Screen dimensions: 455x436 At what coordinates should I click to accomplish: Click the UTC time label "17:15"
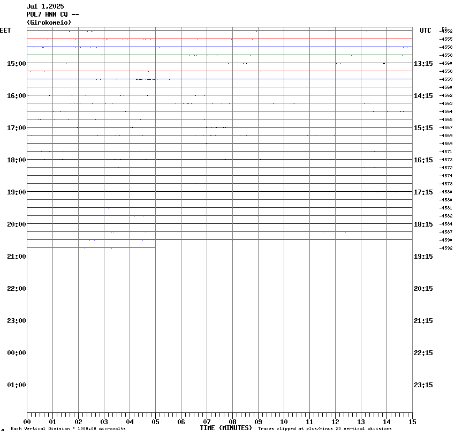tap(423, 192)
